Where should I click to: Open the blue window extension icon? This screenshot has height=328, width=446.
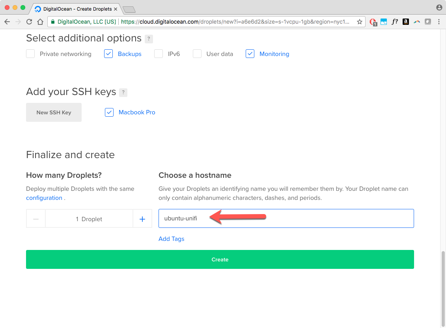(384, 22)
